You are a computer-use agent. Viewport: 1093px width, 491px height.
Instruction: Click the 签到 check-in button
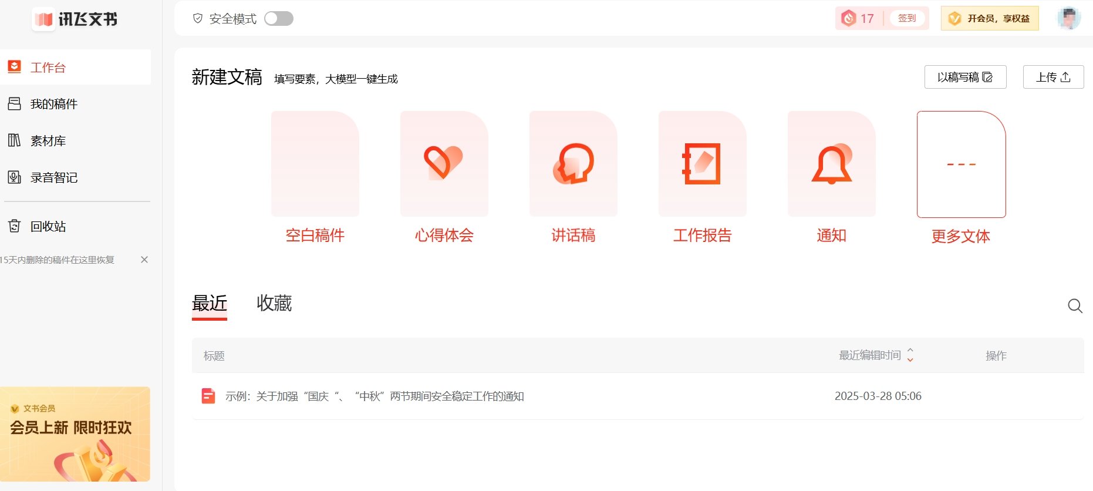(x=907, y=18)
